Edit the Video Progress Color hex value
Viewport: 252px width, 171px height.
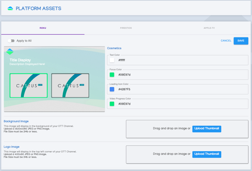(181, 104)
